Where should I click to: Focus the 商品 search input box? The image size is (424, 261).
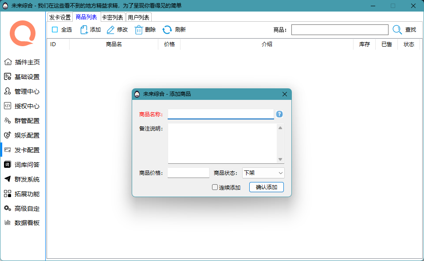point(340,29)
